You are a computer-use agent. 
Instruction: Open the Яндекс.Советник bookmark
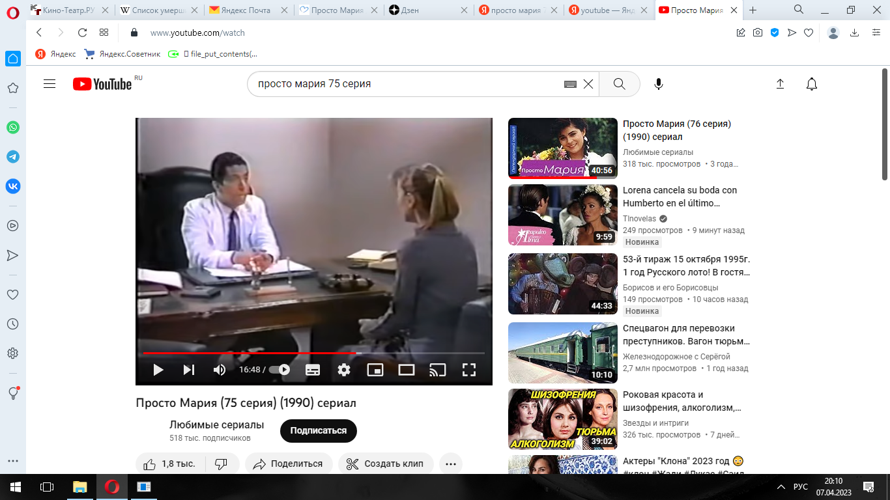(122, 54)
